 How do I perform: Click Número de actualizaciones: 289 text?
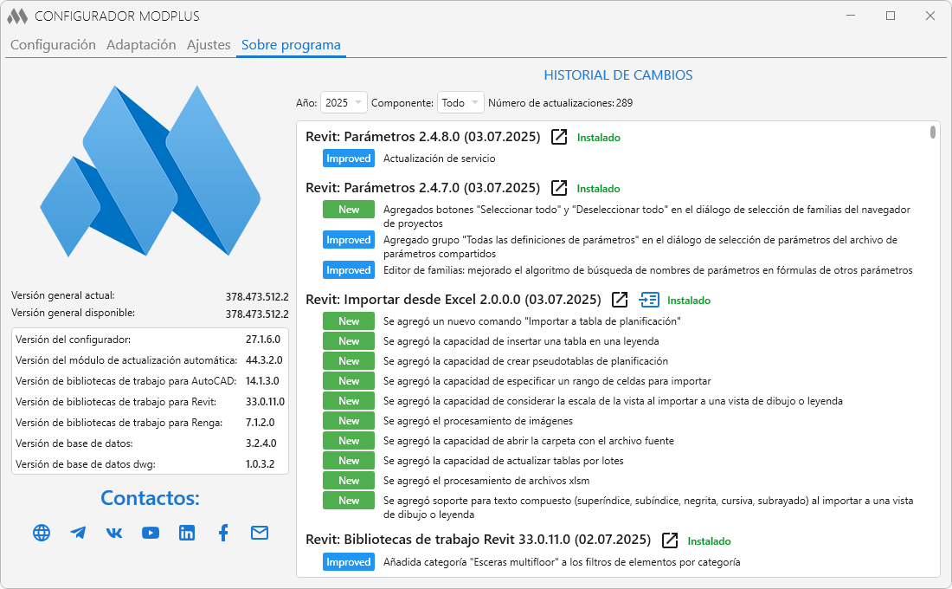[x=561, y=103]
